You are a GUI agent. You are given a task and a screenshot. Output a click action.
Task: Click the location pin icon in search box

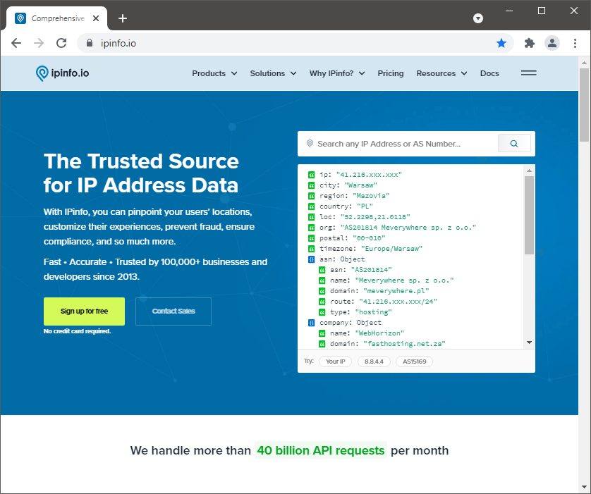click(310, 144)
